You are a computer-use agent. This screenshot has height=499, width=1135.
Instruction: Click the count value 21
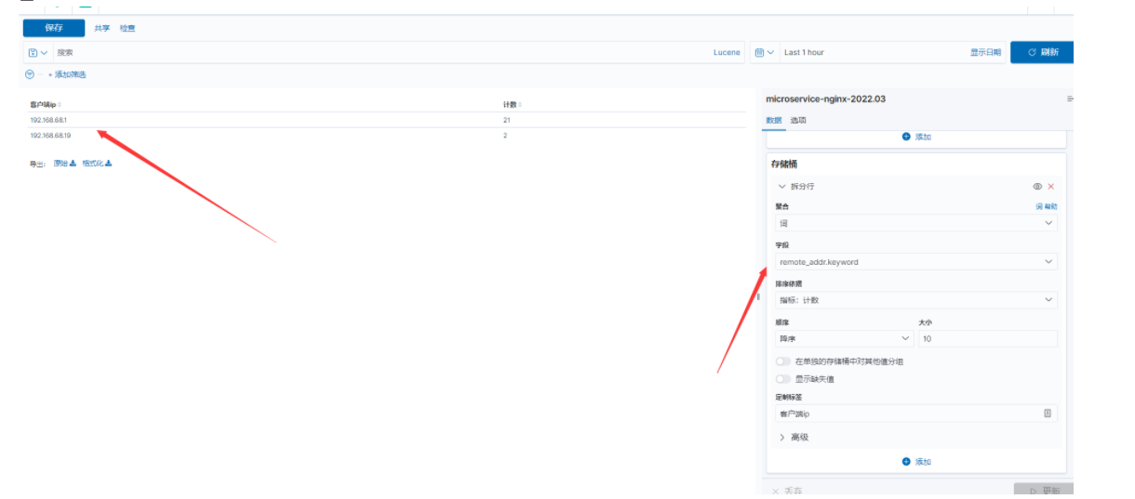tap(506, 120)
